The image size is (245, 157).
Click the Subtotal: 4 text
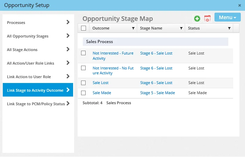(x=93, y=103)
